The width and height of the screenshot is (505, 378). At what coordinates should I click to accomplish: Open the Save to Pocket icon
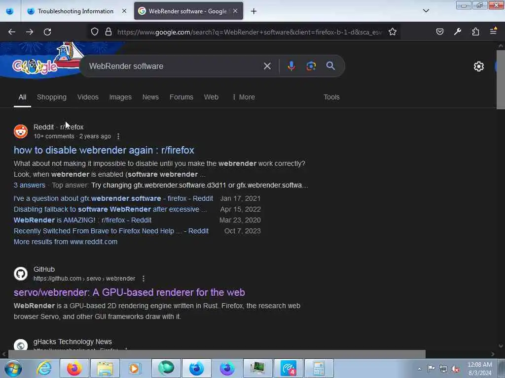439,31
